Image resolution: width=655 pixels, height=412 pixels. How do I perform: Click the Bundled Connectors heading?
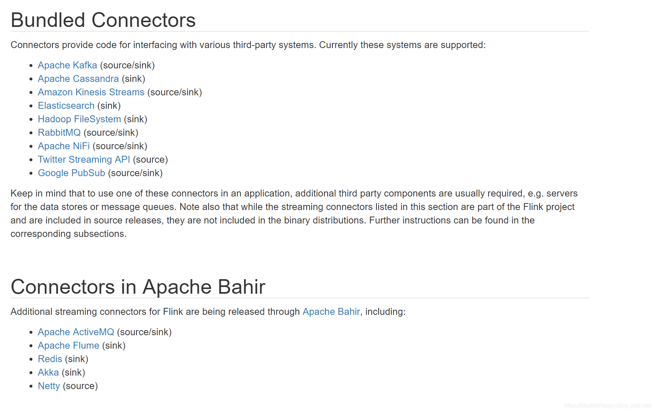[103, 20]
